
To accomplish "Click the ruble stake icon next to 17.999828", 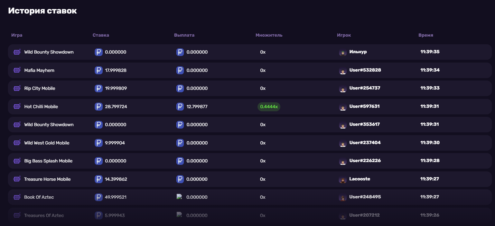I will pyautogui.click(x=99, y=70).
